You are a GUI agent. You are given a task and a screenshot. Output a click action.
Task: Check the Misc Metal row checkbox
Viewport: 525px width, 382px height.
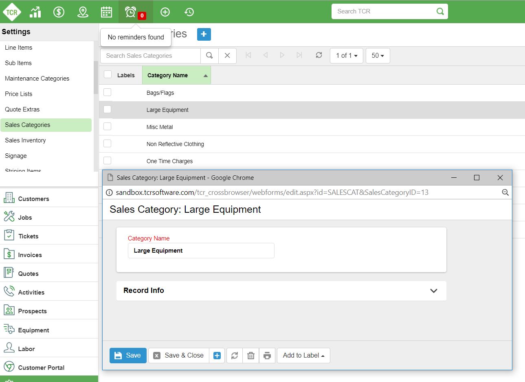(x=108, y=127)
